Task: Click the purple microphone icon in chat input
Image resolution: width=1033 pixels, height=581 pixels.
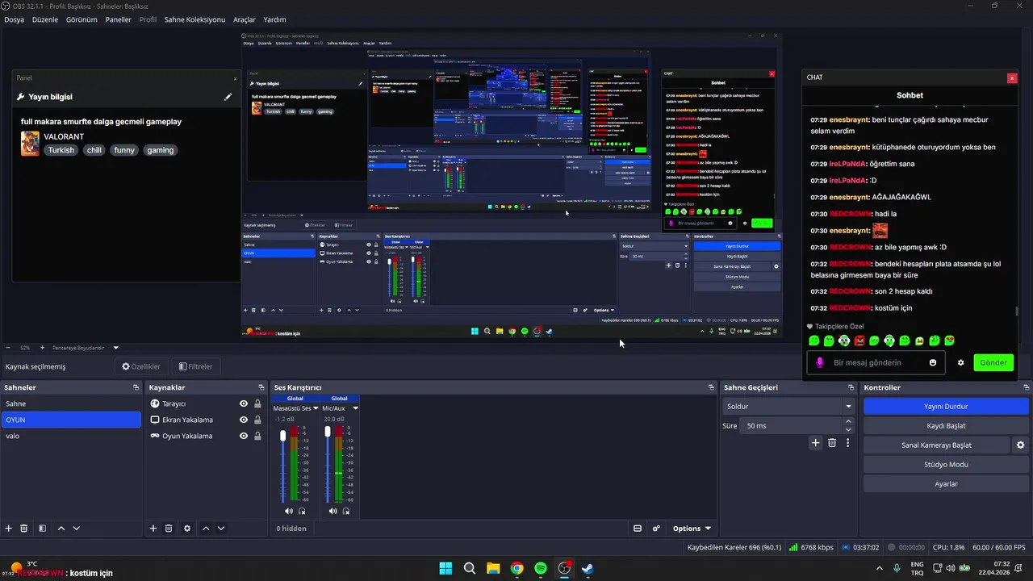Action: 820,362
